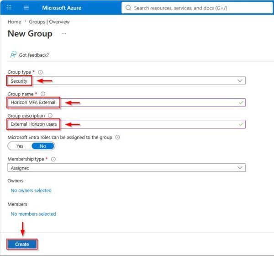
Task: Open the New Group ellipsis menu
Action: 64,33
